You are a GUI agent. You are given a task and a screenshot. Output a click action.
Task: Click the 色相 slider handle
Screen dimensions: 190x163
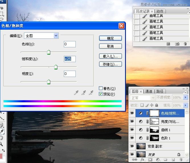point(49,52)
